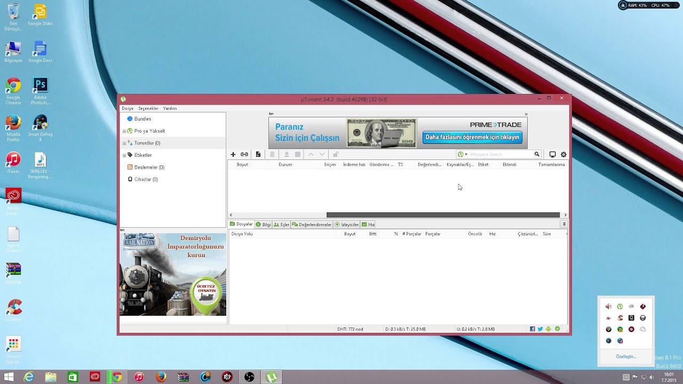Click the Start torrent download-arrow icon
This screenshot has height=384, width=683.
pos(287,154)
